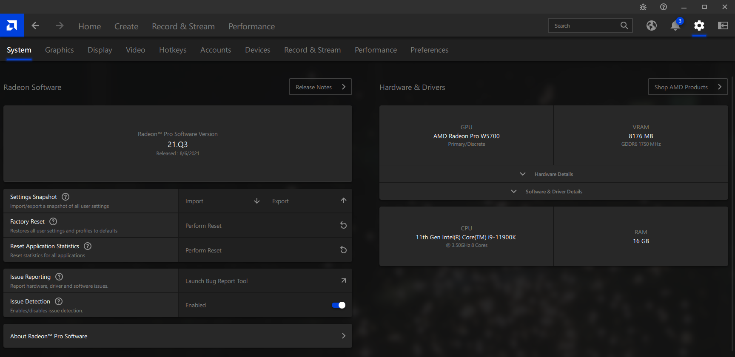Open Performance settings tab
The width and height of the screenshot is (735, 357).
pyautogui.click(x=376, y=50)
